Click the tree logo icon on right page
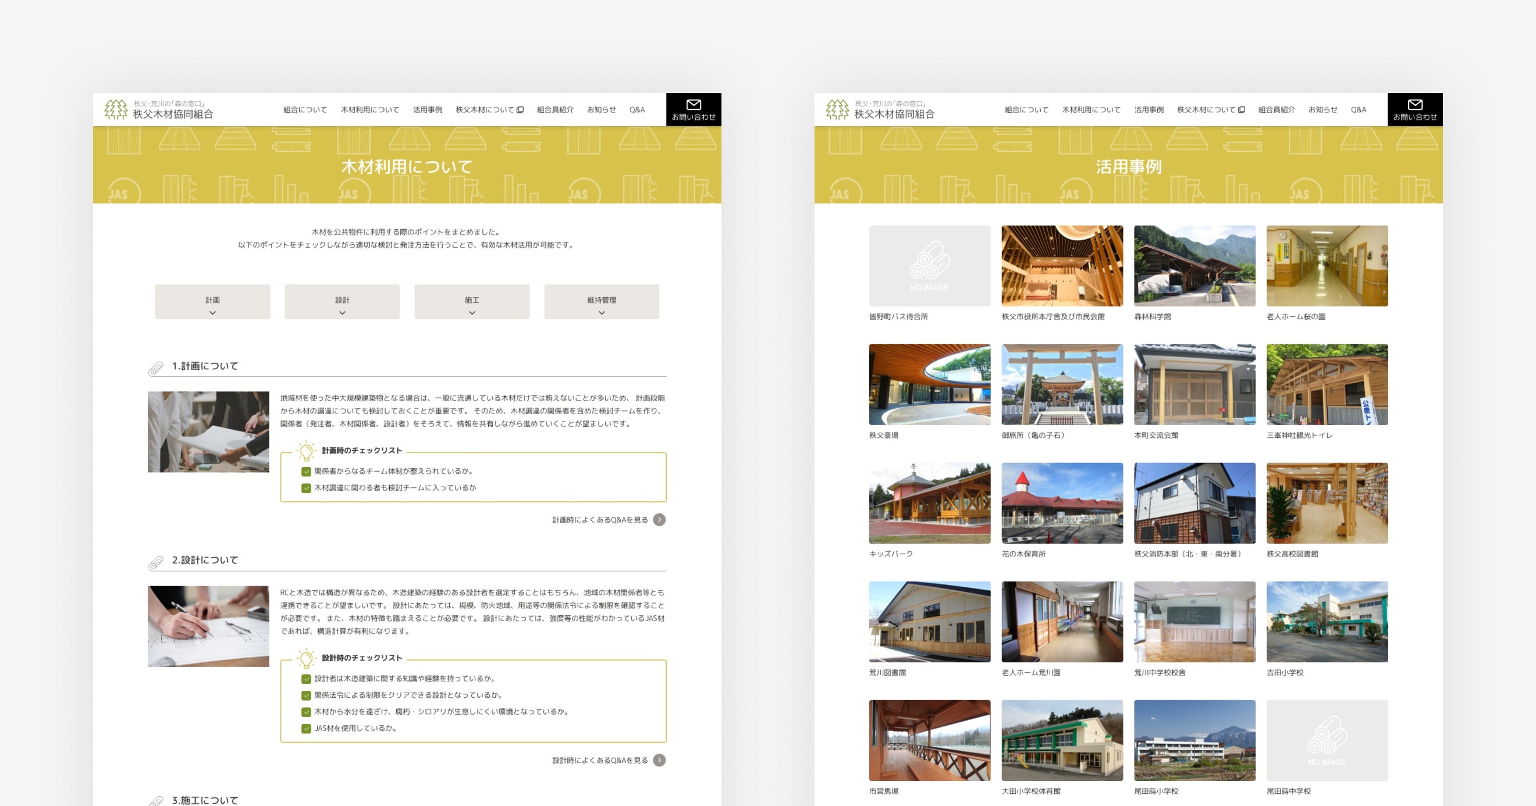 pyautogui.click(x=837, y=110)
